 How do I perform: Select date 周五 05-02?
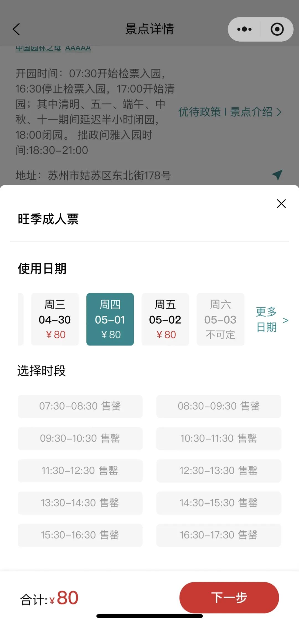165,319
